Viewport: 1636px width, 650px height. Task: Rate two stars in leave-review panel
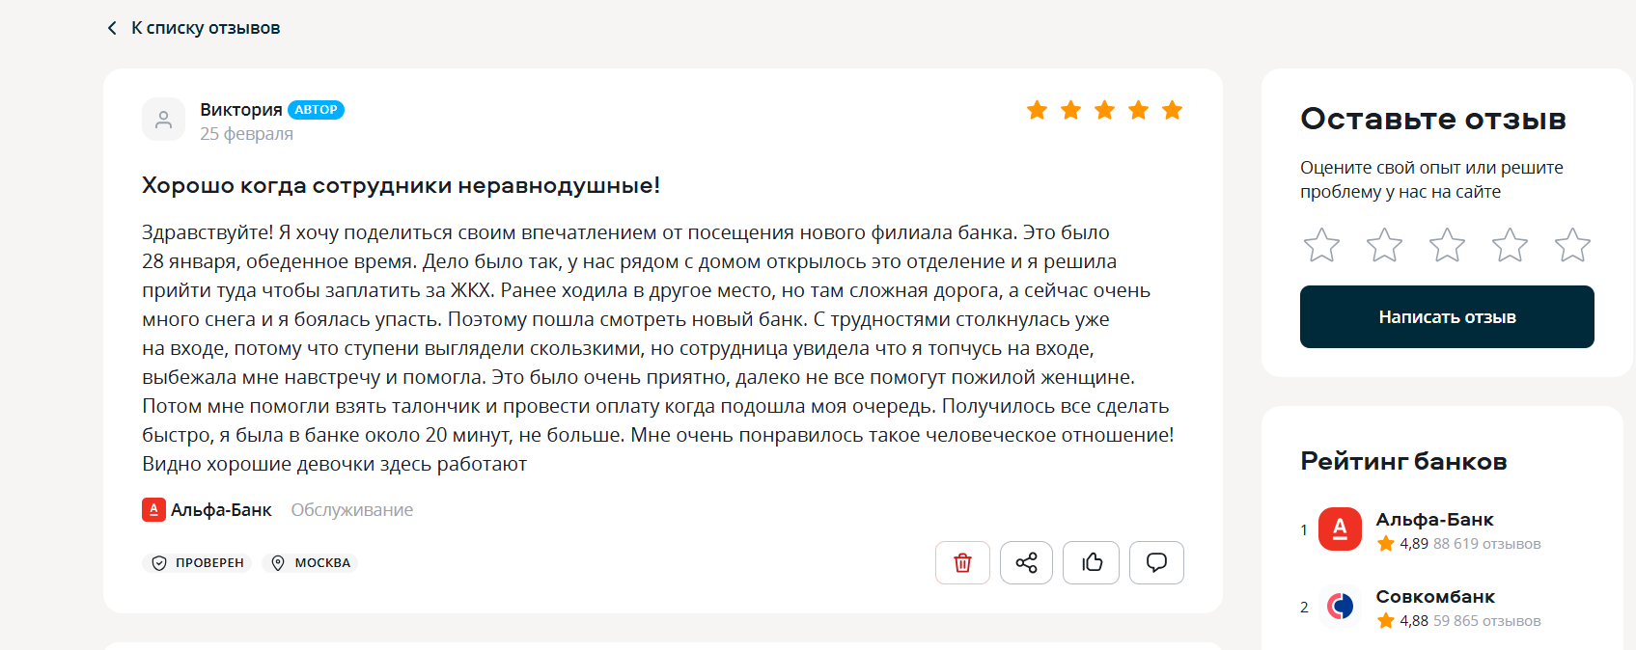(1384, 245)
